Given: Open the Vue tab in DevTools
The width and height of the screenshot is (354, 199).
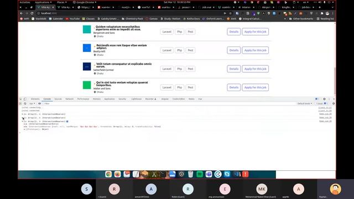Looking at the screenshot, I should click(200, 99).
